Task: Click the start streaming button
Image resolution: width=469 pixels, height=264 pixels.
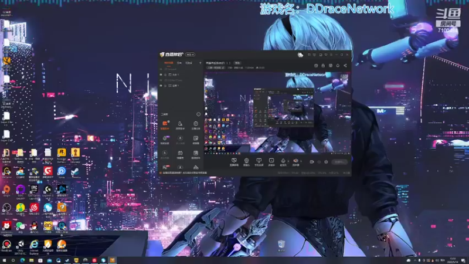Action: [x=339, y=162]
